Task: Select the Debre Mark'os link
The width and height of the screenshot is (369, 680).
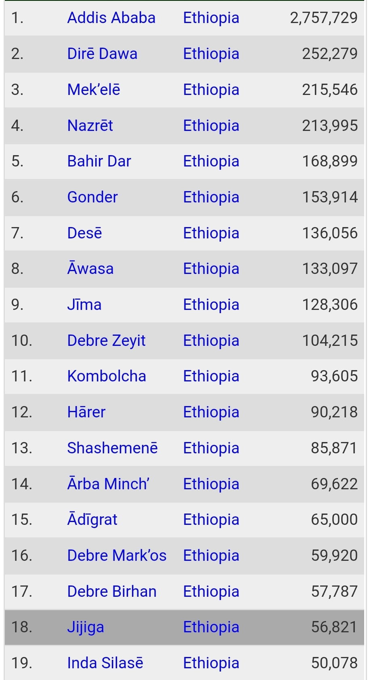Action: (117, 556)
